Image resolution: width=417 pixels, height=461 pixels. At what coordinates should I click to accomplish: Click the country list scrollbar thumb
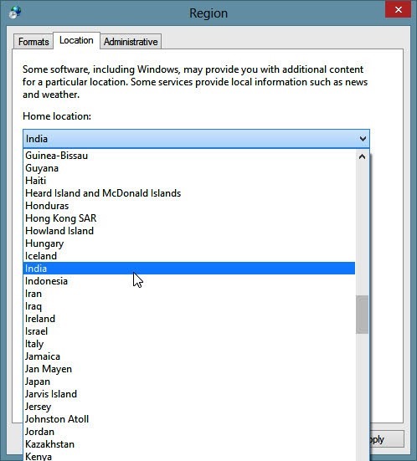click(363, 315)
